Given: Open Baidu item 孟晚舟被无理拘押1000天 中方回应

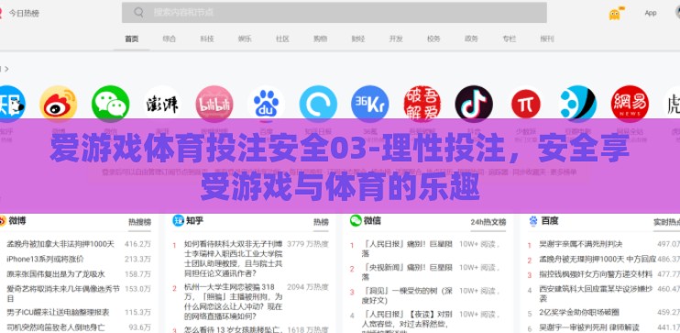Looking at the screenshot, I should [x=598, y=260].
